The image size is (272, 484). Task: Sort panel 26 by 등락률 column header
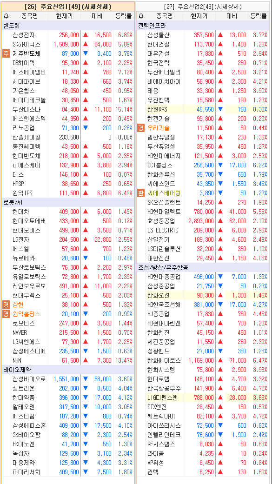pos(124,16)
